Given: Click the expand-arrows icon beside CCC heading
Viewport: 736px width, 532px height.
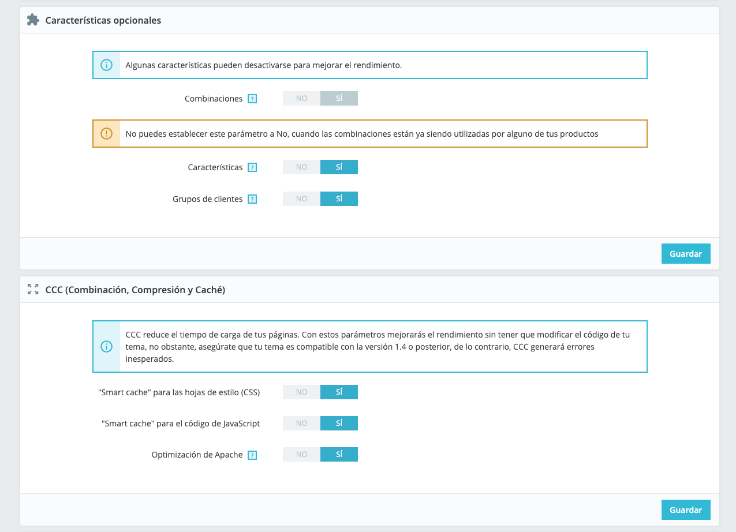Looking at the screenshot, I should (x=33, y=290).
